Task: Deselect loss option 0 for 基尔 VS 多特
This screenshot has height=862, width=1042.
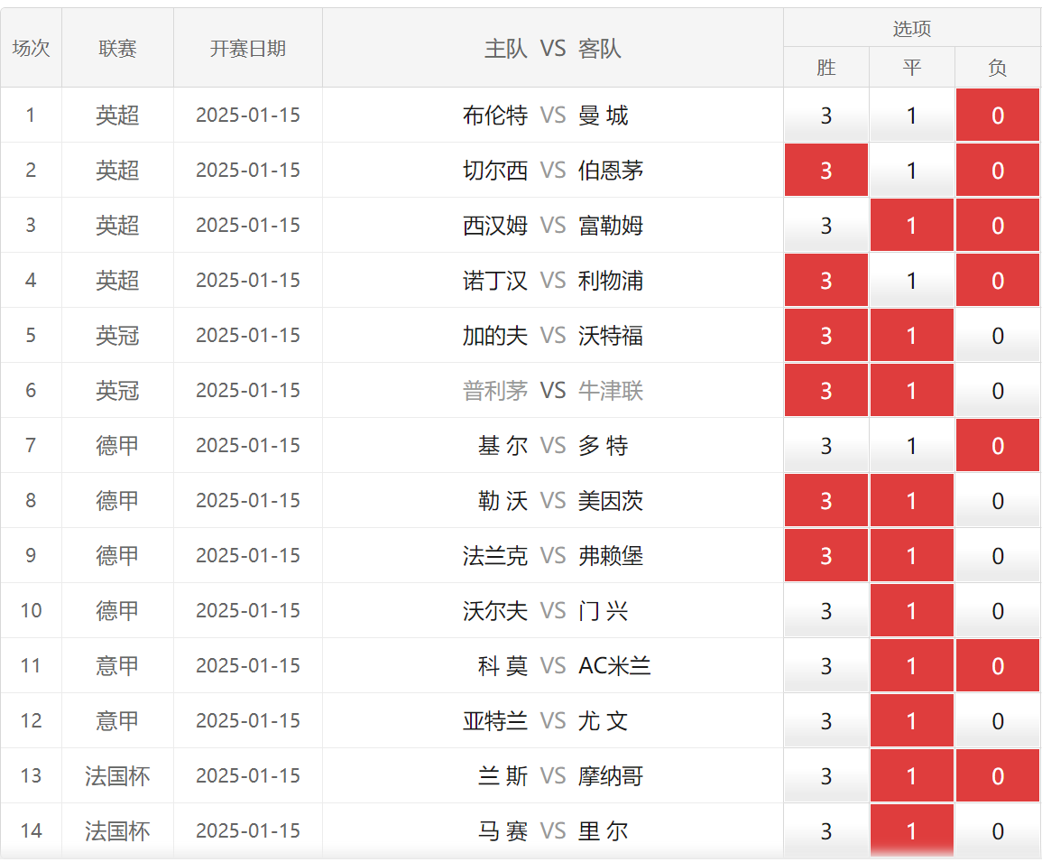Action: pyautogui.click(x=998, y=446)
